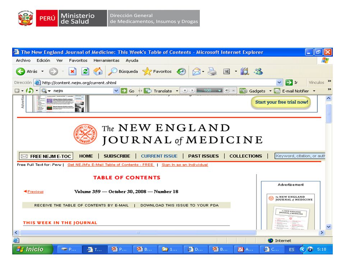Refresh the page with green arrows icon
Viewport: 345px width, 258px height.
point(85,72)
